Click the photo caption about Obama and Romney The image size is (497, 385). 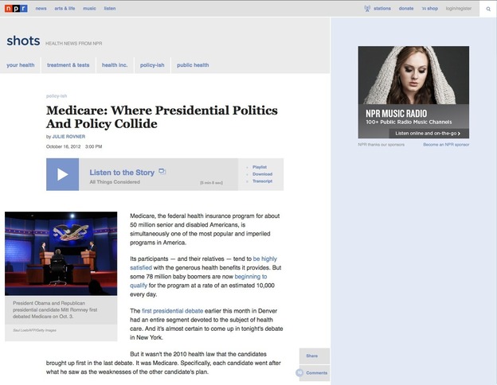[55, 309]
